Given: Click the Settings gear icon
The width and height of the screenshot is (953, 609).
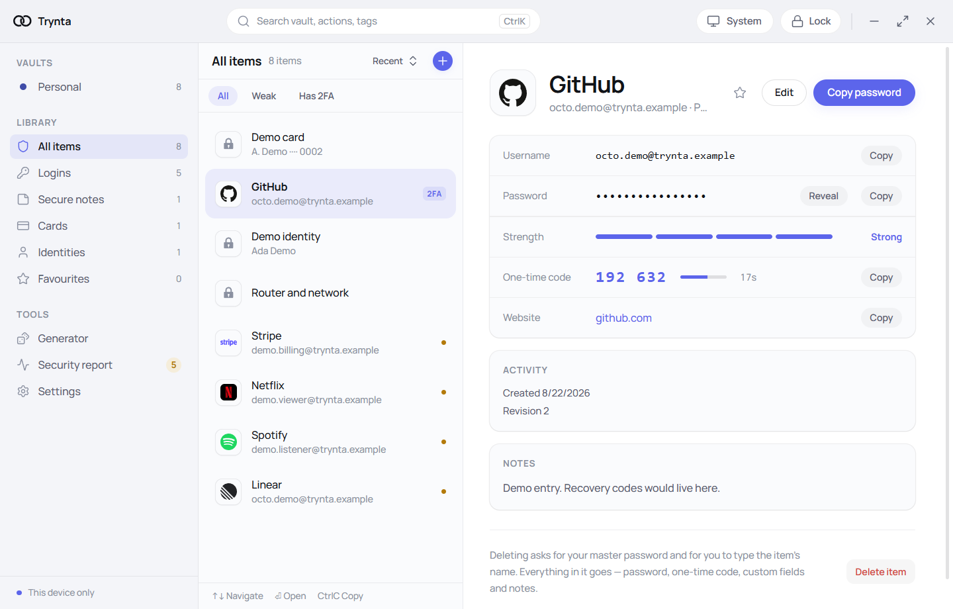Looking at the screenshot, I should pos(23,391).
